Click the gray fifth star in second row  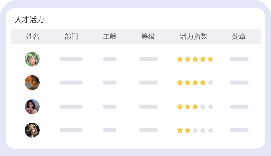[x=210, y=83]
